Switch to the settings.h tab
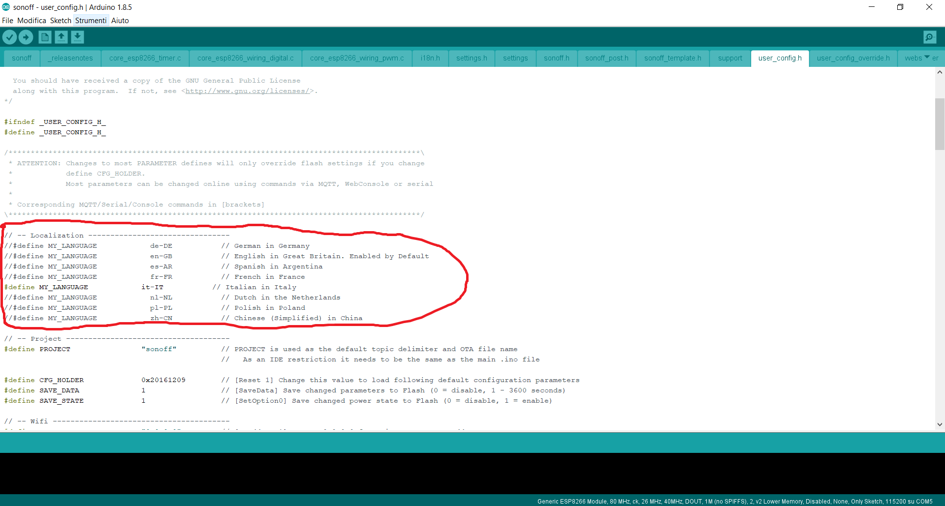This screenshot has height=506, width=945. point(472,58)
